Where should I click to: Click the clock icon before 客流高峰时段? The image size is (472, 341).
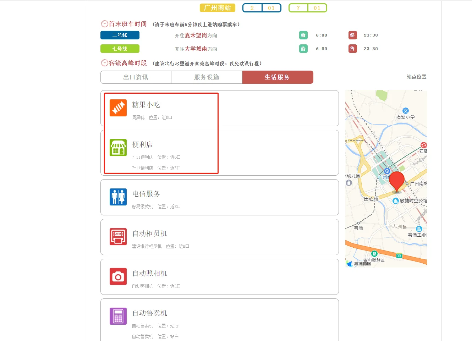[x=104, y=63]
